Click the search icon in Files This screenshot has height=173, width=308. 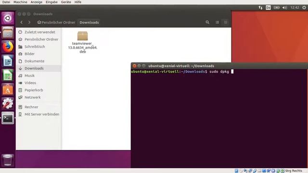[207, 23]
